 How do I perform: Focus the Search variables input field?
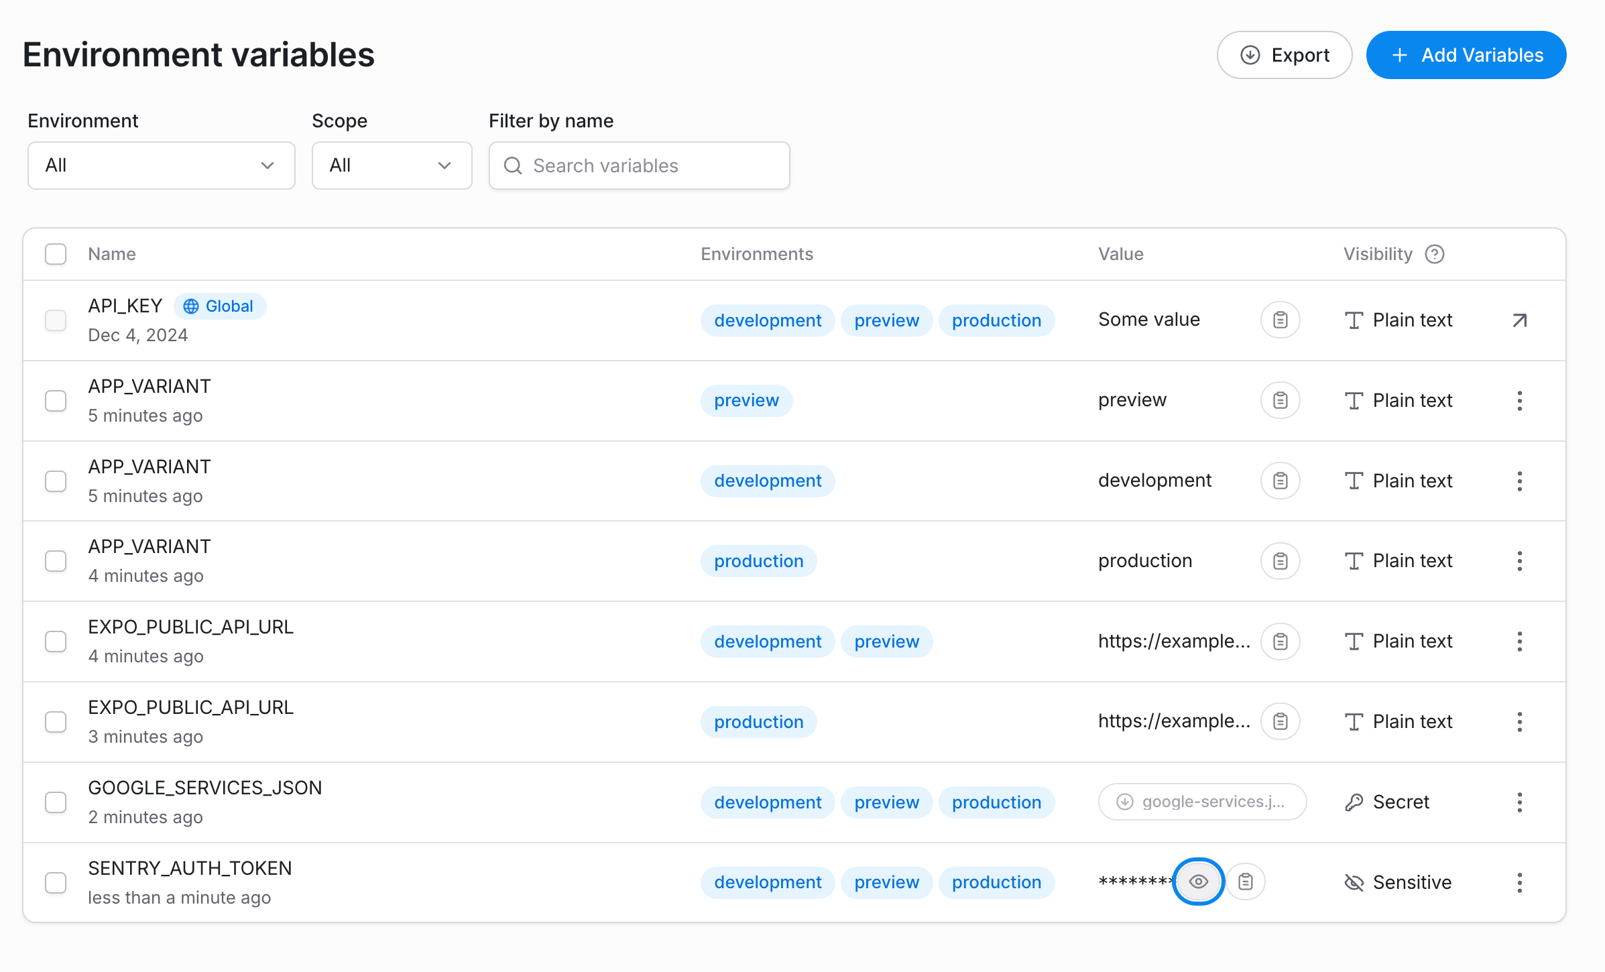click(639, 166)
